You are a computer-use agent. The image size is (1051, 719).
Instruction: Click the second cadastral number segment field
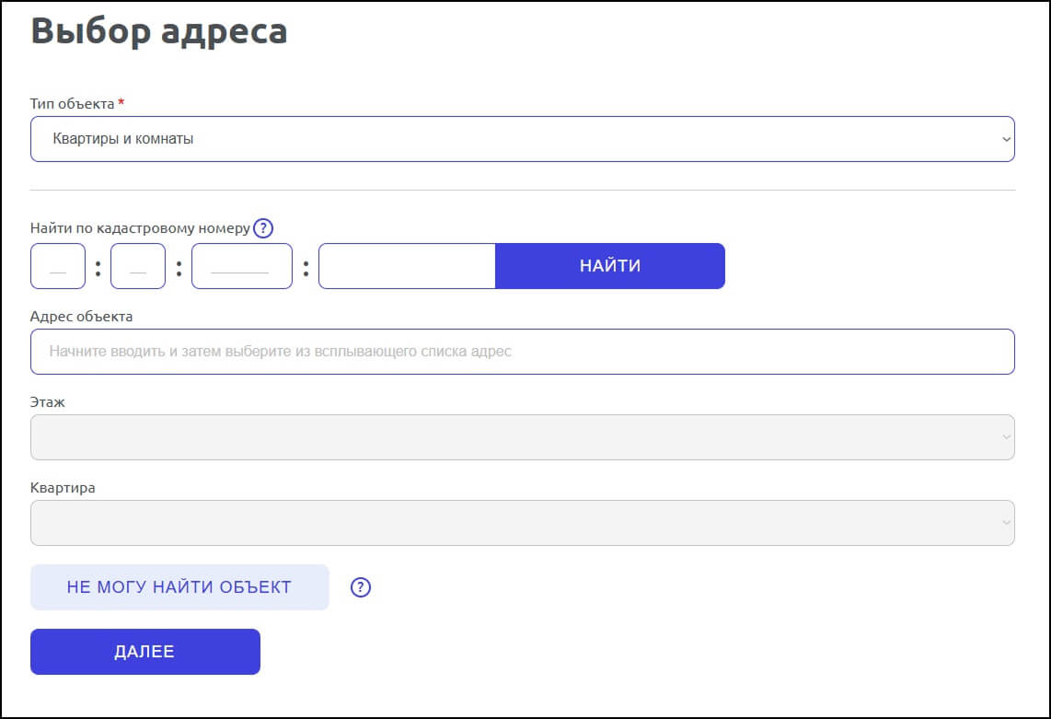[138, 265]
